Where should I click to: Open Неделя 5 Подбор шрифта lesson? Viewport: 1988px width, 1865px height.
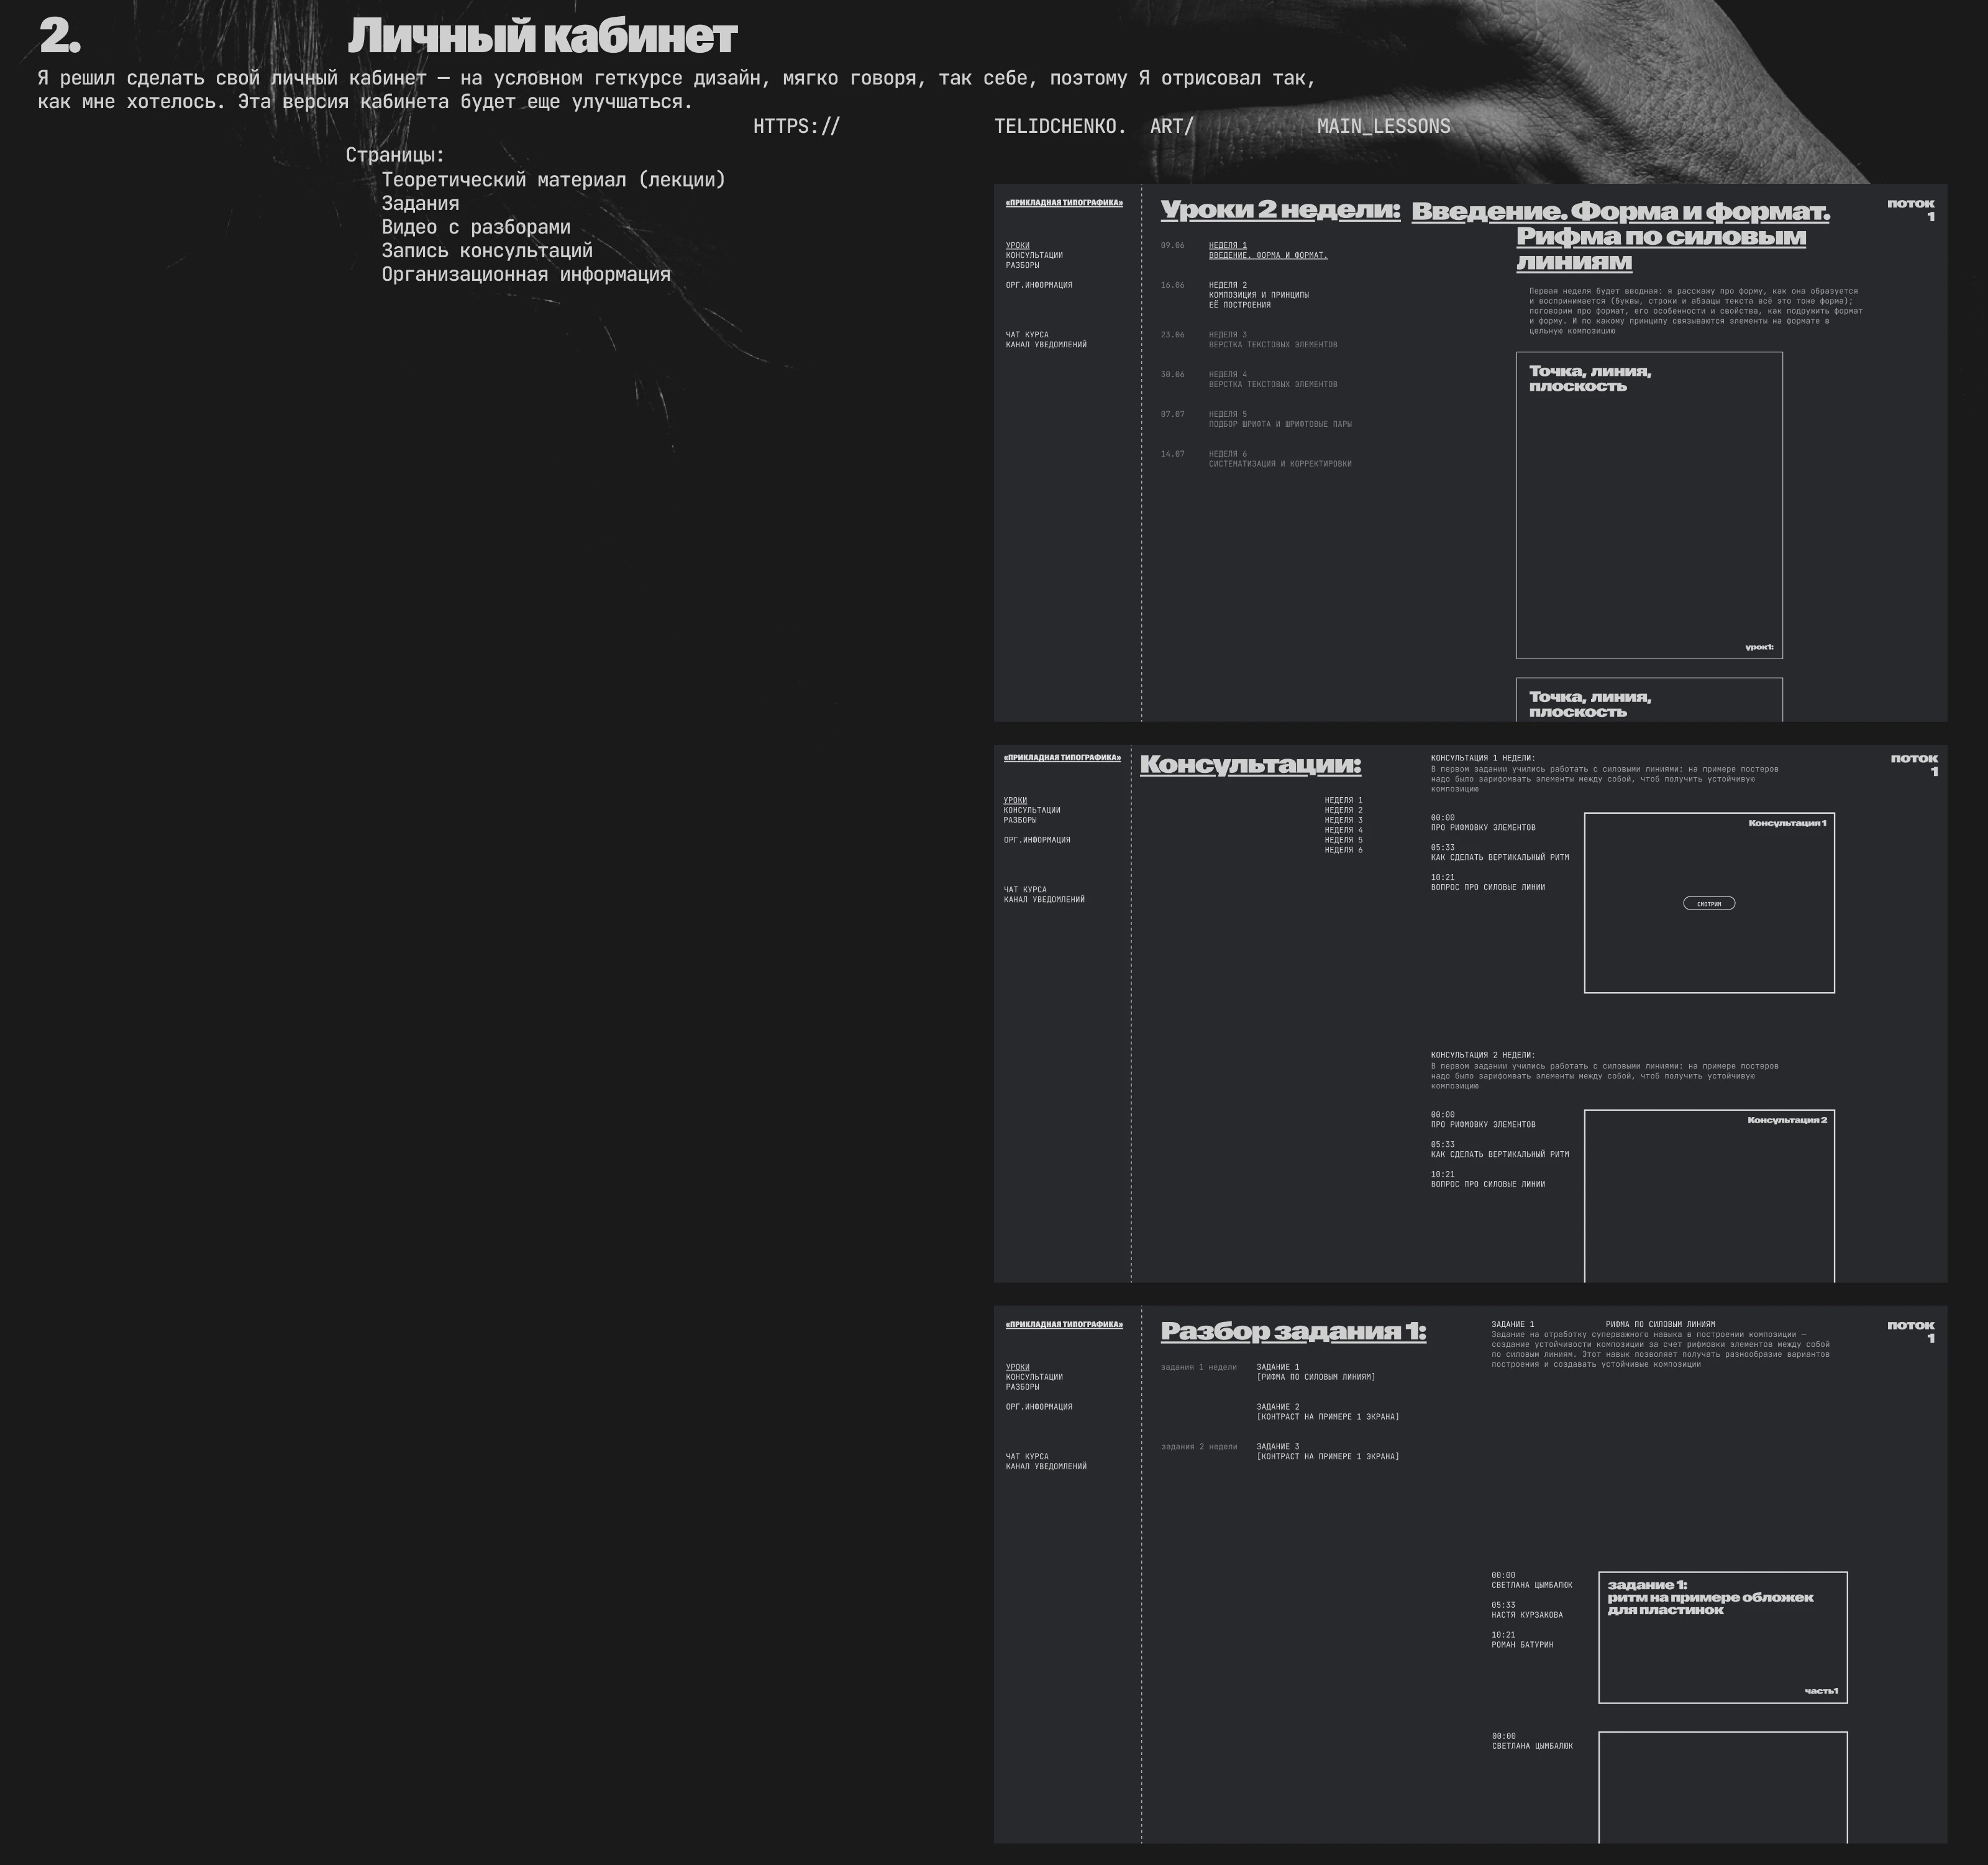1279,419
